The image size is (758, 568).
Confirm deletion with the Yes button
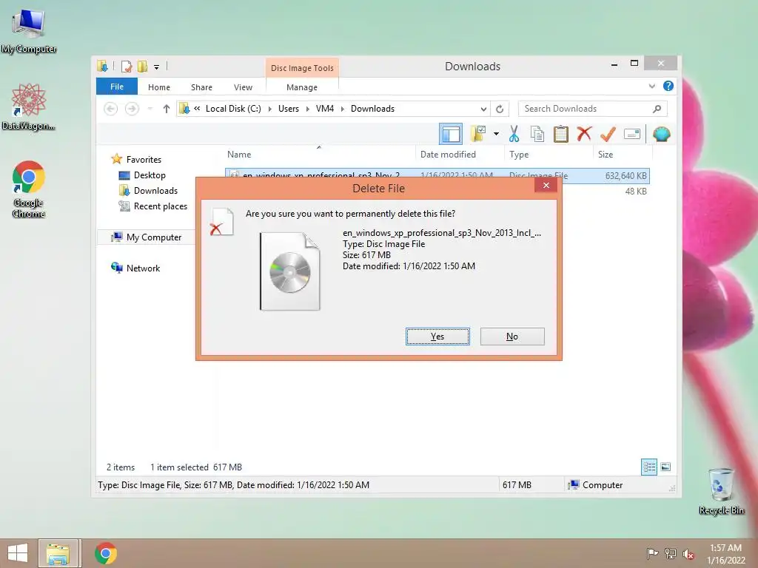[437, 337]
